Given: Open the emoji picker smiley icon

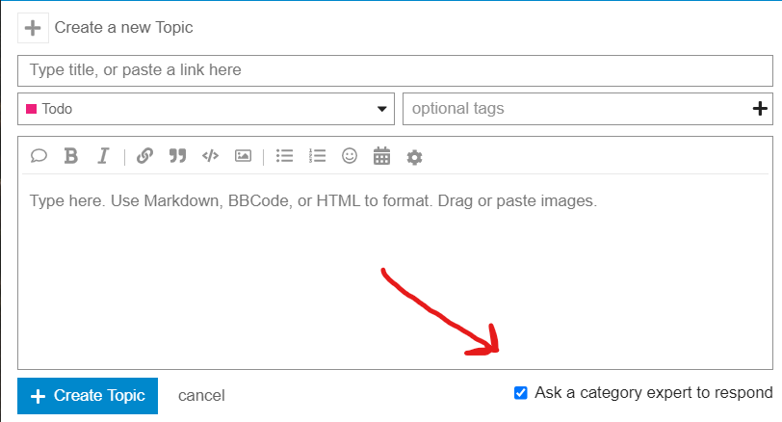Looking at the screenshot, I should coord(349,156).
